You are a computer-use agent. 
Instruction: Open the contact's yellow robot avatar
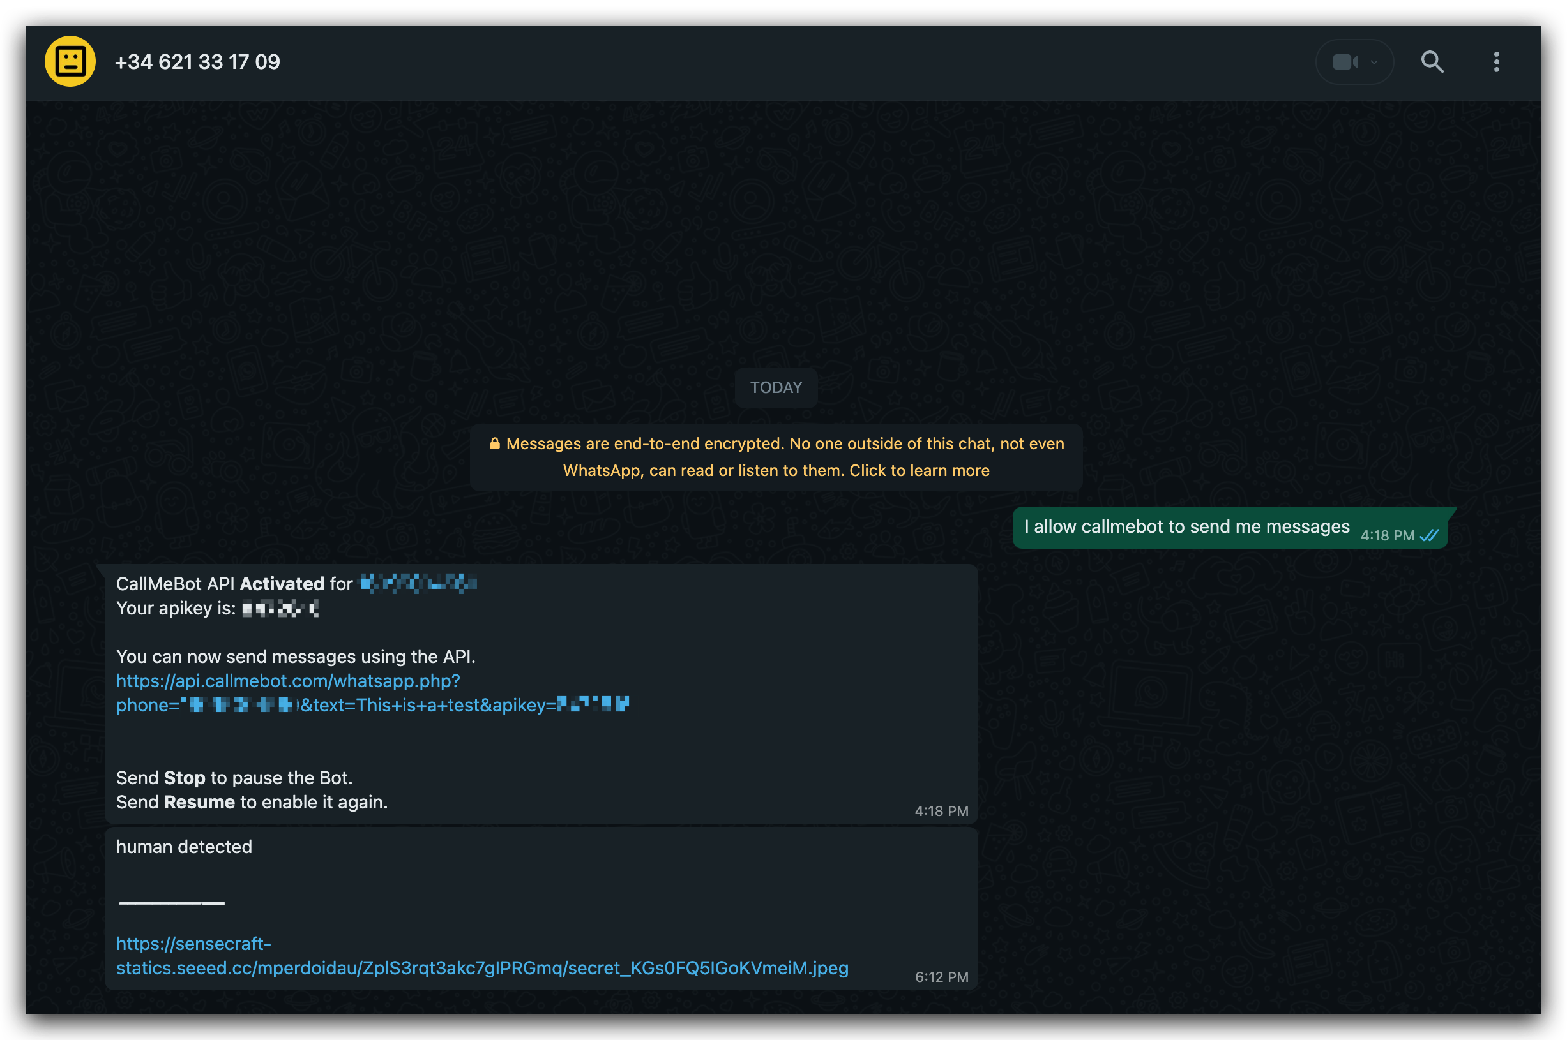pyautogui.click(x=70, y=62)
